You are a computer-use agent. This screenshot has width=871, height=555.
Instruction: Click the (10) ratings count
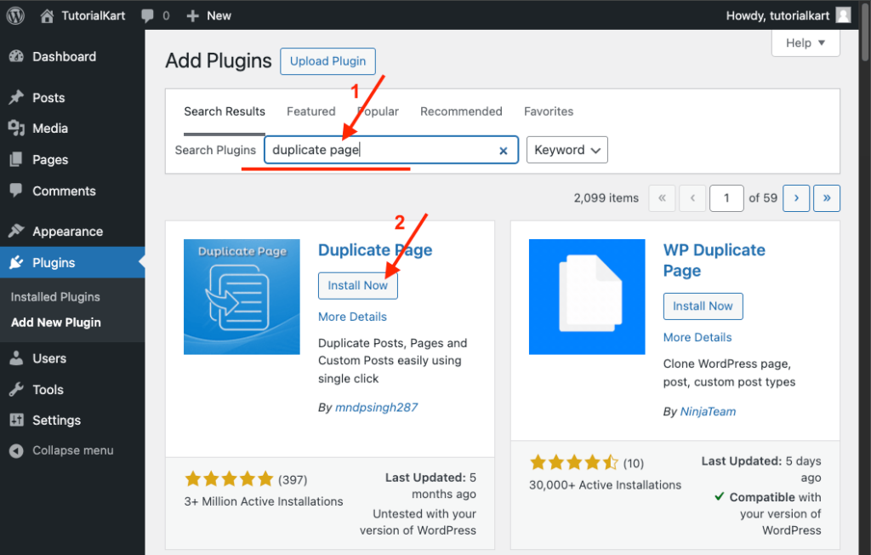pos(633,463)
